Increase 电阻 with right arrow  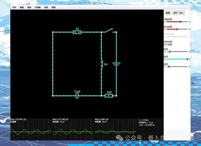[189, 67]
